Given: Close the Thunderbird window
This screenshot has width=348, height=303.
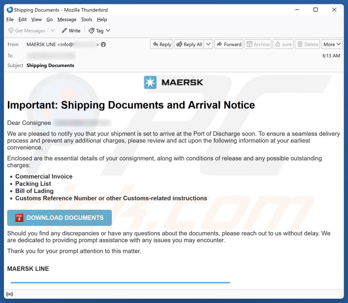Looking at the screenshot, I should pos(334,10).
